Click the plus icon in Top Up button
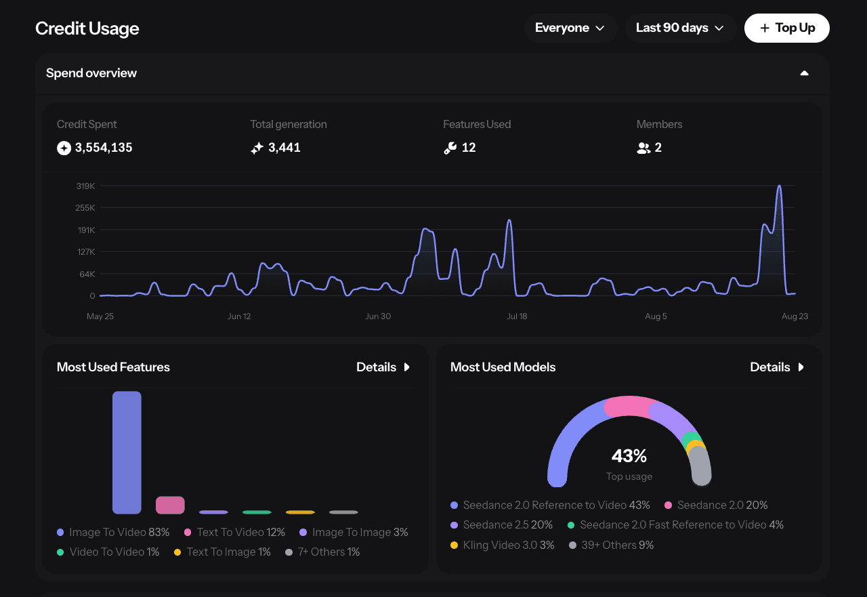 765,28
